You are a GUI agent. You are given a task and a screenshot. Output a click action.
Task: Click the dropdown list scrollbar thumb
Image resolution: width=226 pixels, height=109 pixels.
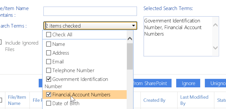pyautogui.click(x=130, y=57)
